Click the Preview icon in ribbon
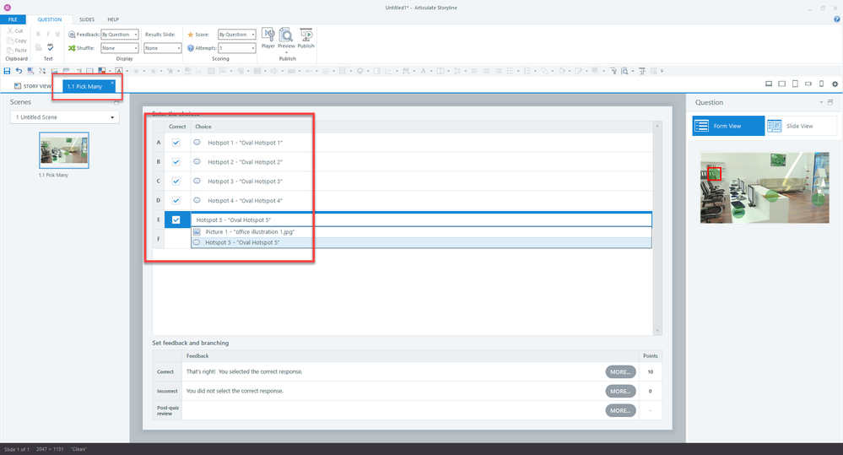The height and width of the screenshot is (455, 843). tap(286, 35)
